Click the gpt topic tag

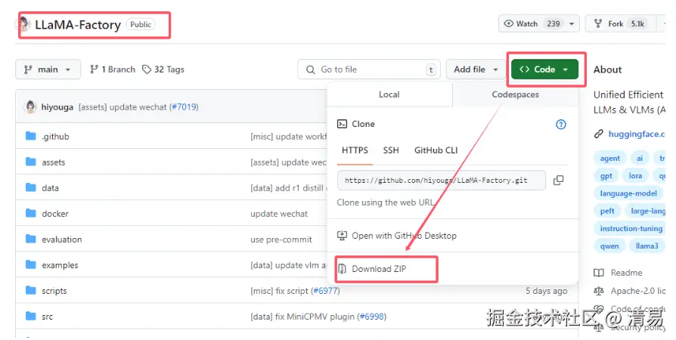click(x=606, y=176)
